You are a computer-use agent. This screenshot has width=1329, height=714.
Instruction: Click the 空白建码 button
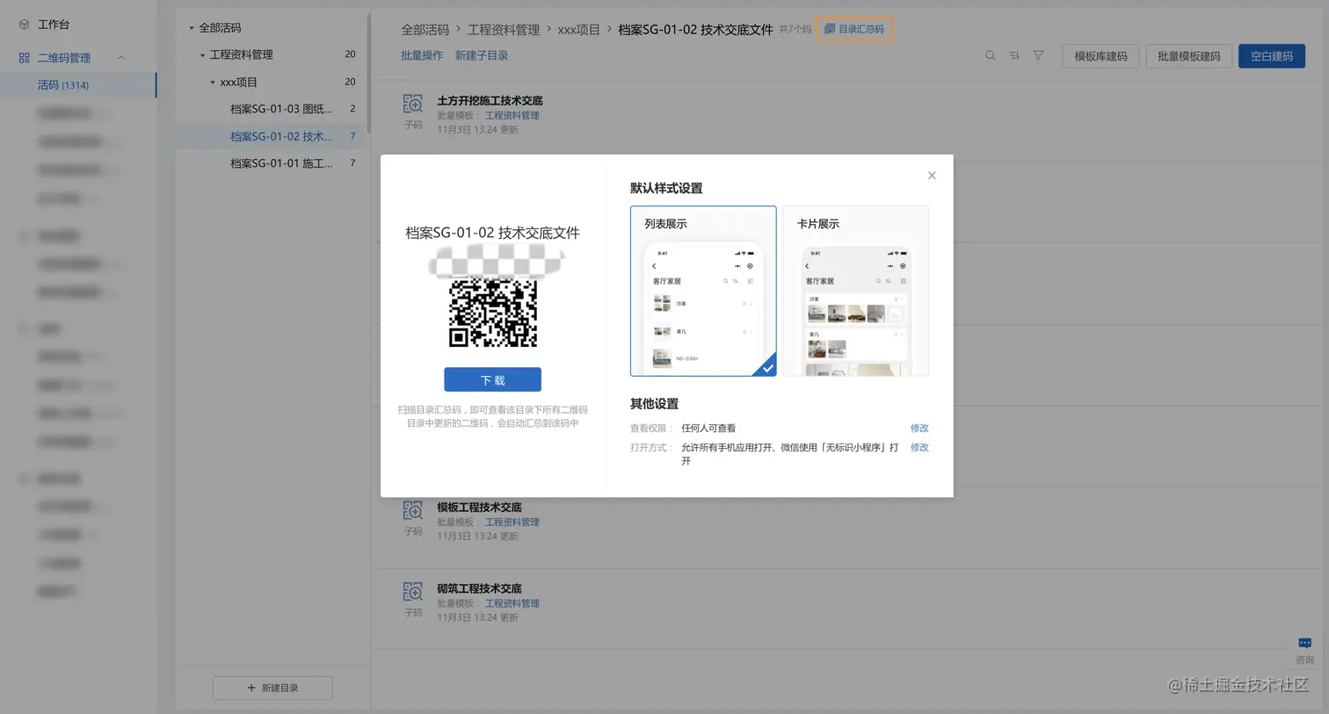1271,56
